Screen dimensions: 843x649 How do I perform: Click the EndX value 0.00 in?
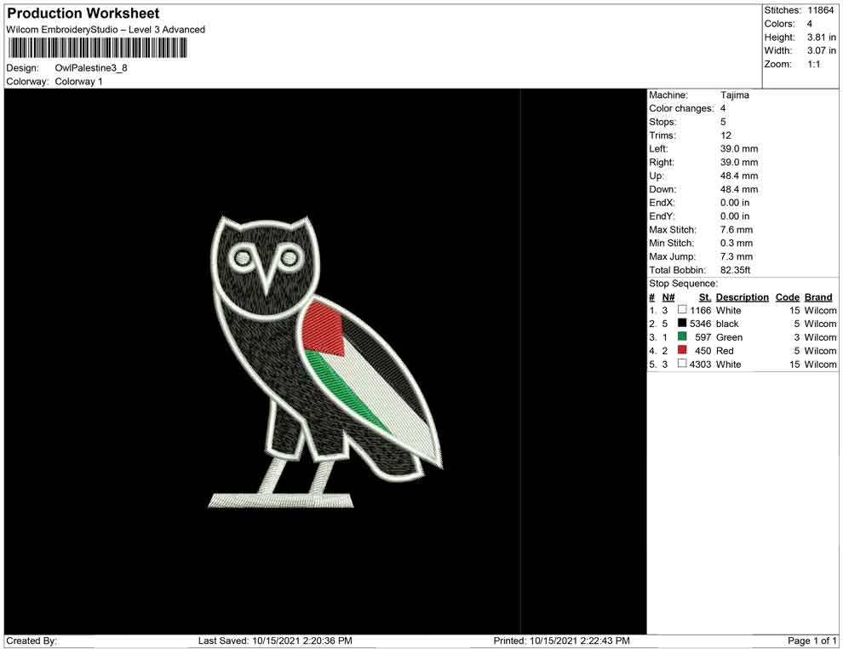pos(735,202)
